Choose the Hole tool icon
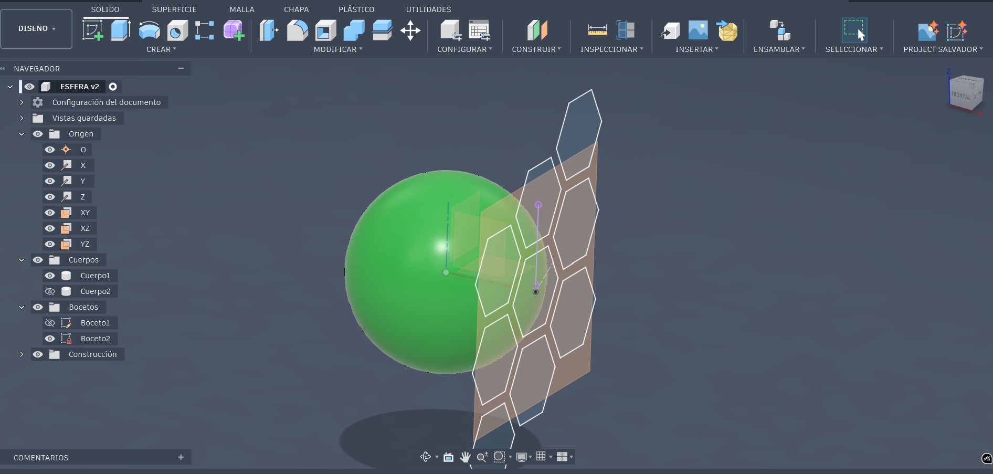The width and height of the screenshot is (993, 474). point(177,30)
